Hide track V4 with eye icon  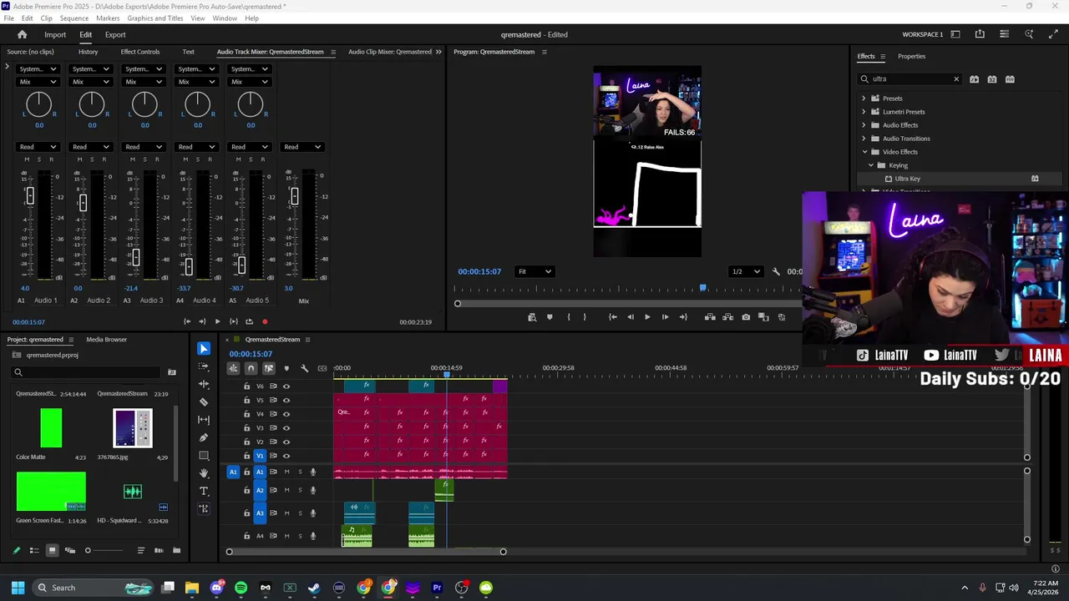coord(286,414)
